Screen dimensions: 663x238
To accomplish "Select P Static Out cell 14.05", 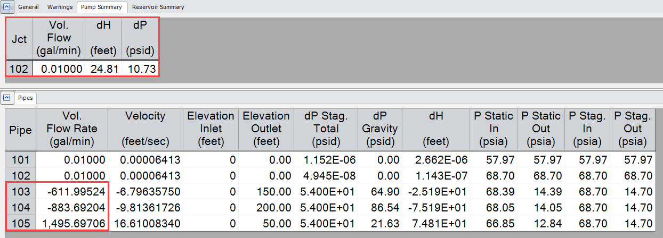I will click(540, 207).
